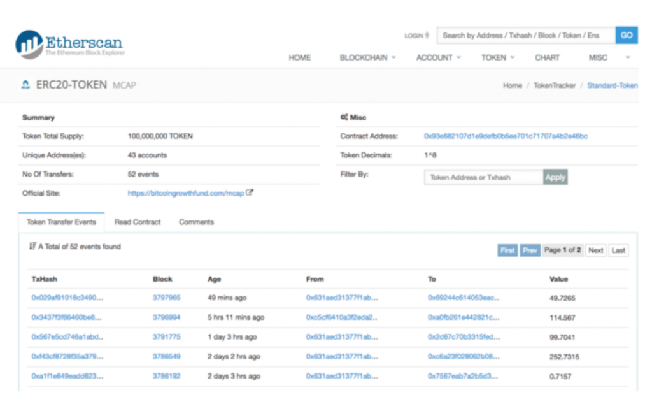Open the external link icon beside Official Site

point(250,192)
